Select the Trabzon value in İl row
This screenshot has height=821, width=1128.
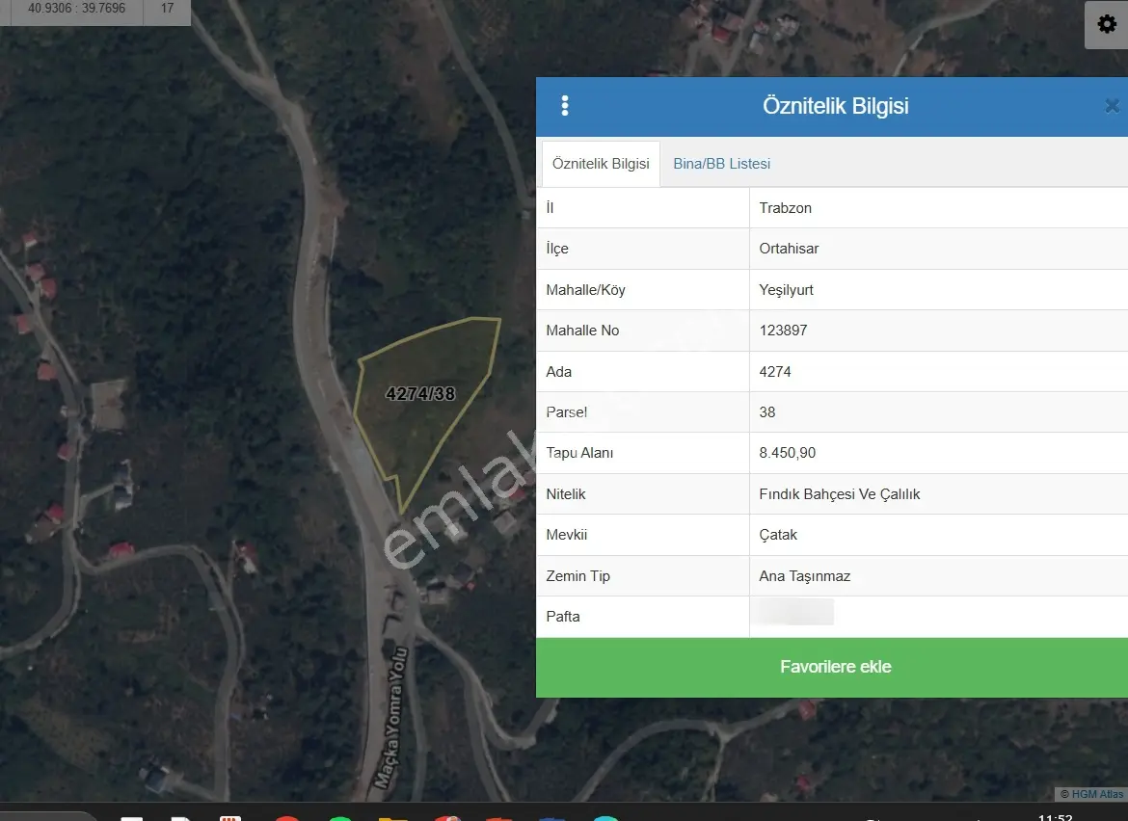pos(785,208)
